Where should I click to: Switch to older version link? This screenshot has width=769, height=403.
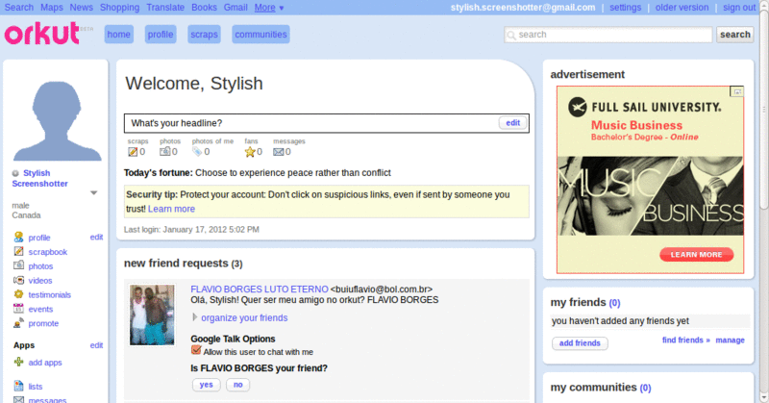682,8
